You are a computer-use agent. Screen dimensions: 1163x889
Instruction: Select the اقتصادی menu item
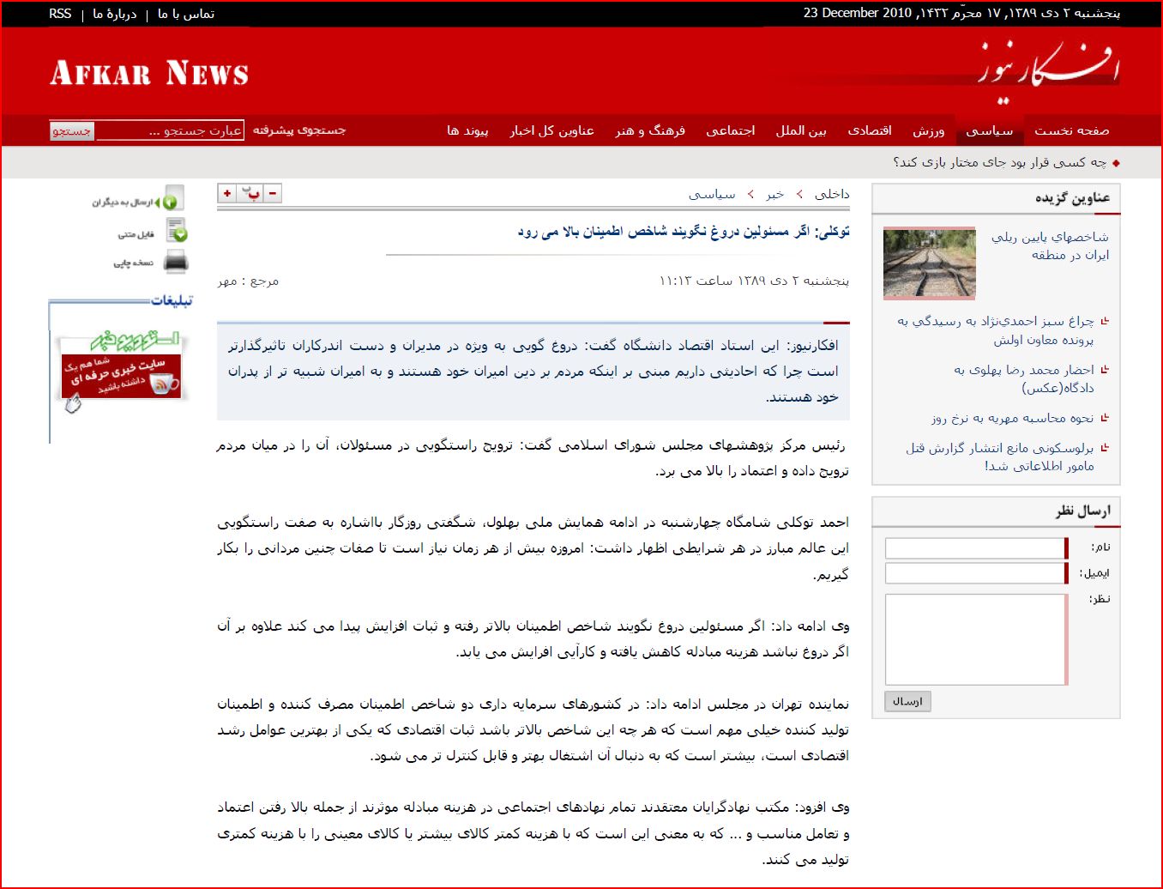click(870, 130)
